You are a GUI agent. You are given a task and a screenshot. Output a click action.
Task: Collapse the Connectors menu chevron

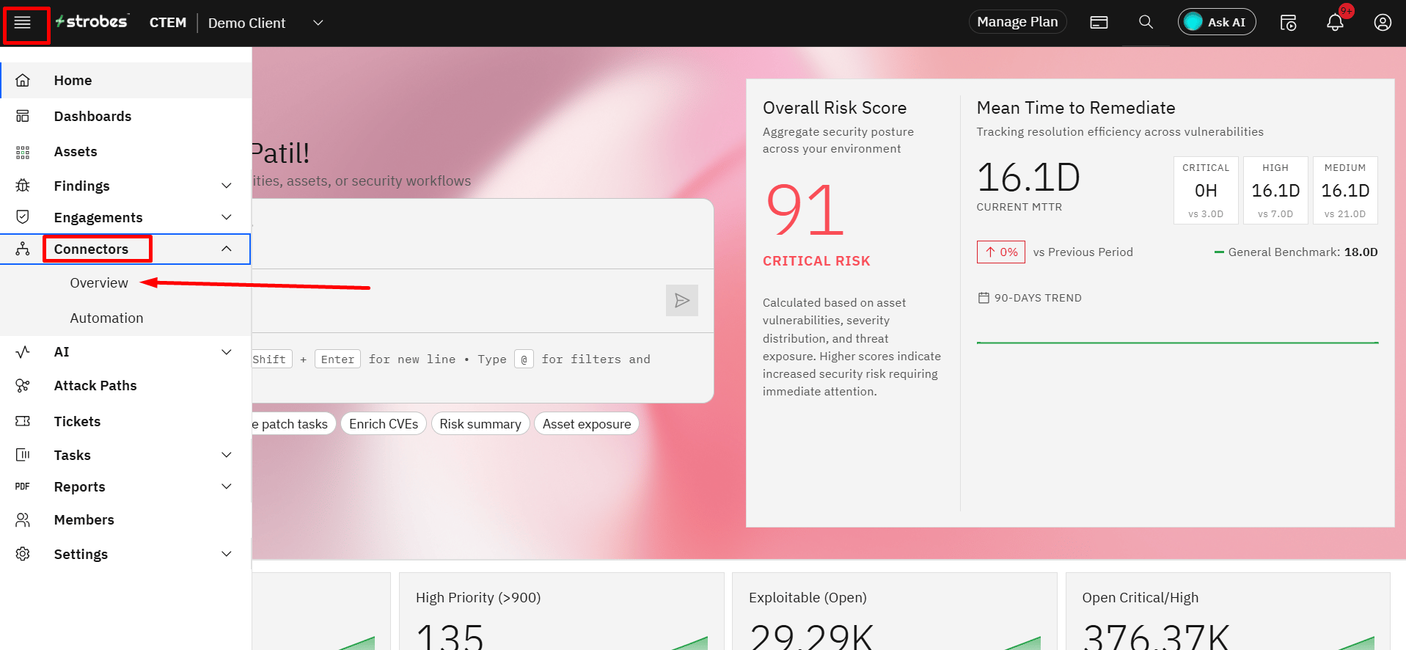point(227,249)
